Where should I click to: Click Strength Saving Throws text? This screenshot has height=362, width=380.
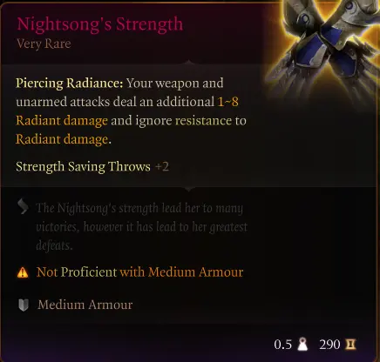click(83, 167)
